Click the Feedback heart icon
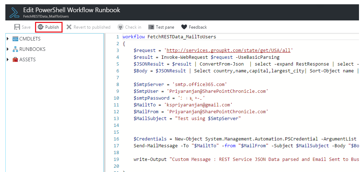 [x=184, y=27]
